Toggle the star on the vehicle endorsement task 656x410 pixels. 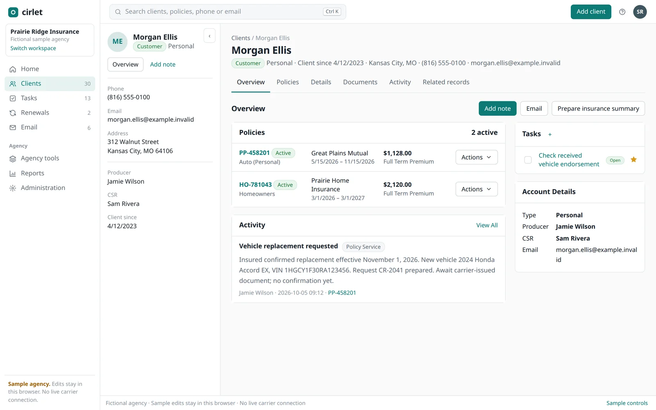pyautogui.click(x=633, y=159)
